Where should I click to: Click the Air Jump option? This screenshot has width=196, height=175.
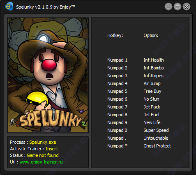click(152, 83)
